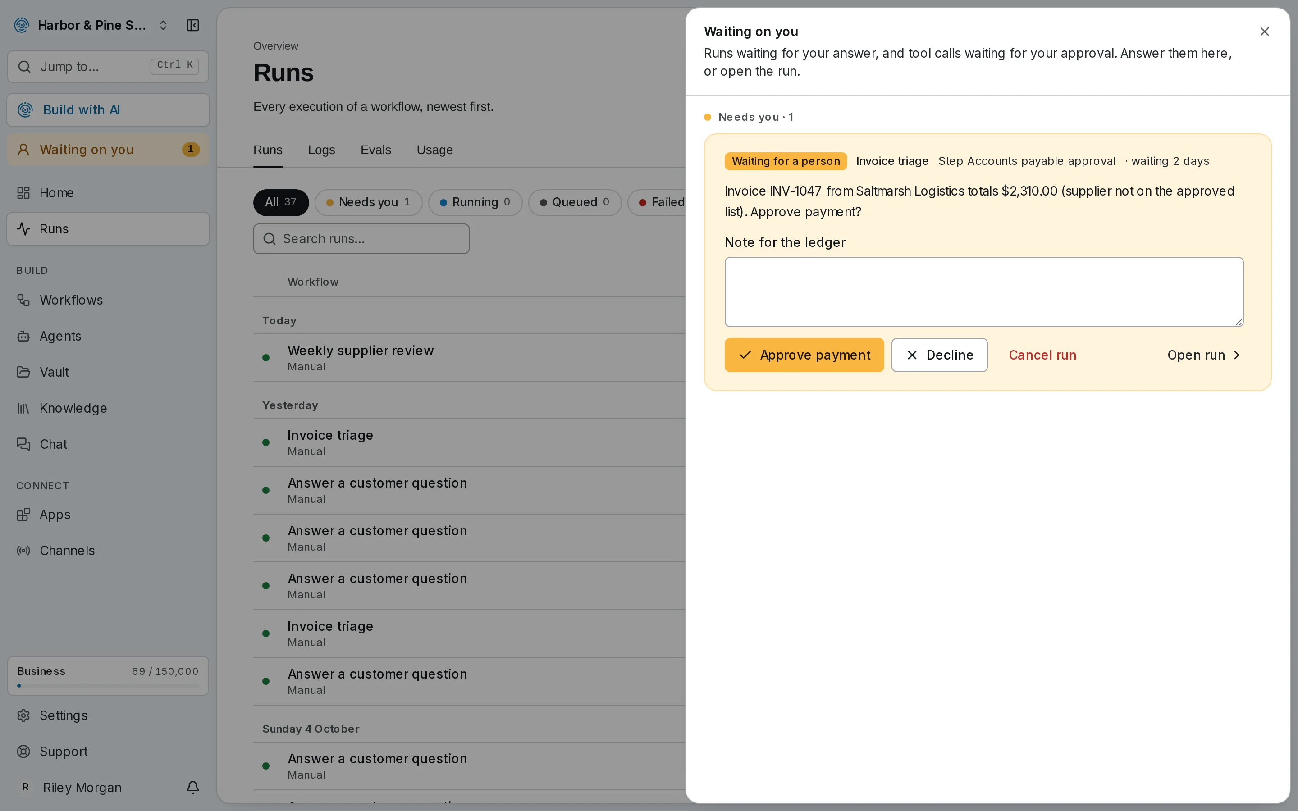
Task: Select the All 37 filter chip
Action: click(x=281, y=202)
